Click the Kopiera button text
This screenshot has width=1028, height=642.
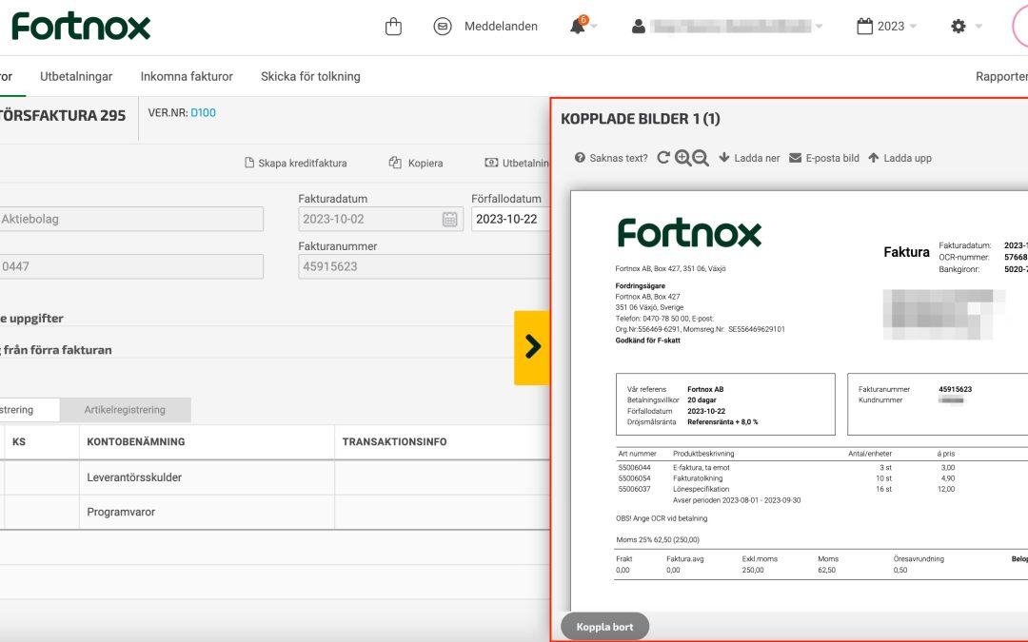[x=425, y=164]
